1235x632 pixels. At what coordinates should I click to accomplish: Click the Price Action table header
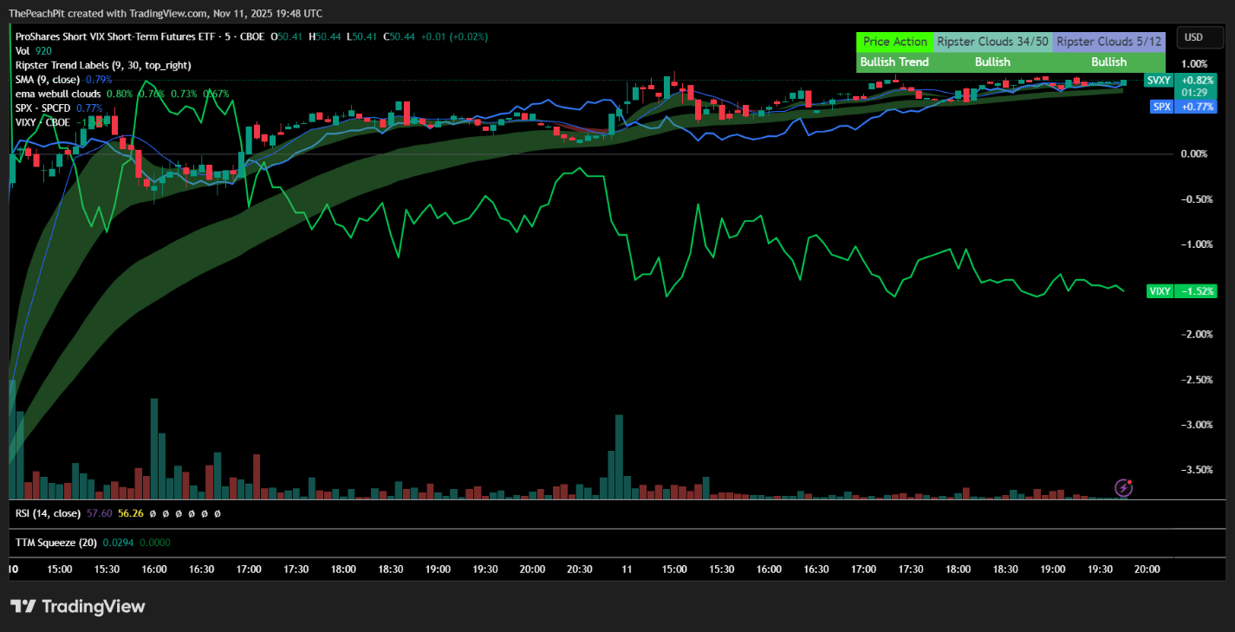(x=895, y=42)
